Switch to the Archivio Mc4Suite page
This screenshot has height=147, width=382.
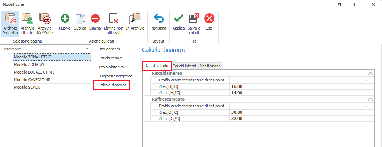45,18
